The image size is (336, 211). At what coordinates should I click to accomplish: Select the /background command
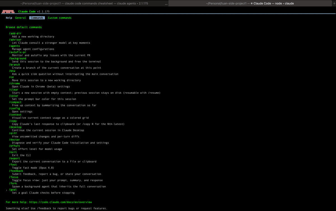point(17,58)
